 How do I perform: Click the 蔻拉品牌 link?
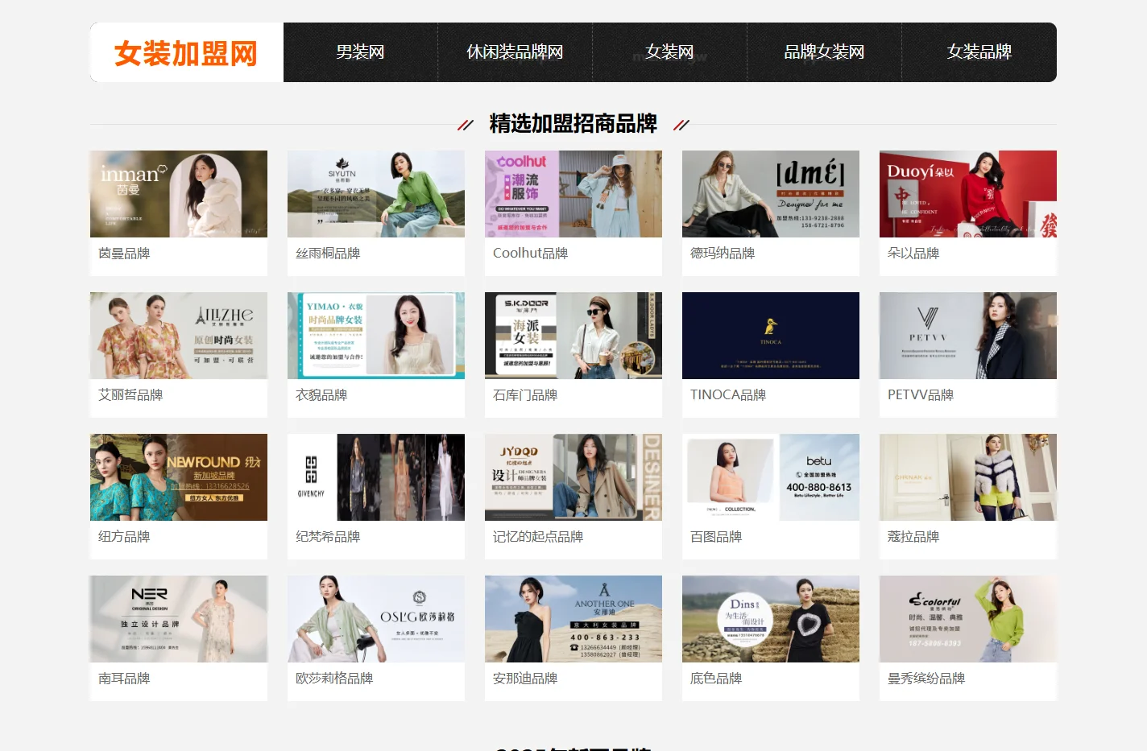click(913, 537)
